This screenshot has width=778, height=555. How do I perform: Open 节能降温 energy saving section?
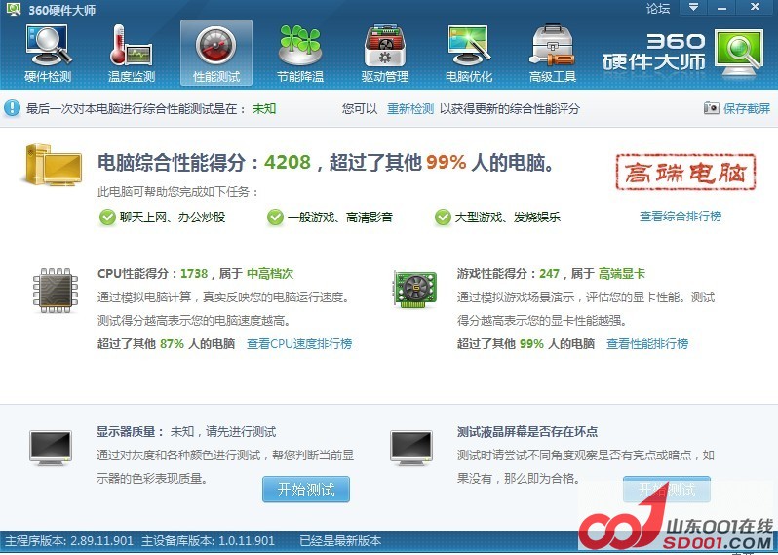pyautogui.click(x=299, y=54)
